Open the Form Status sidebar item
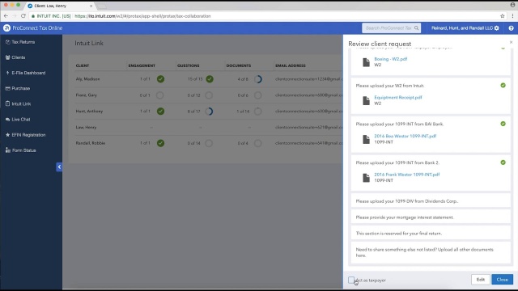Image resolution: width=518 pixels, height=291 pixels. 20,150
